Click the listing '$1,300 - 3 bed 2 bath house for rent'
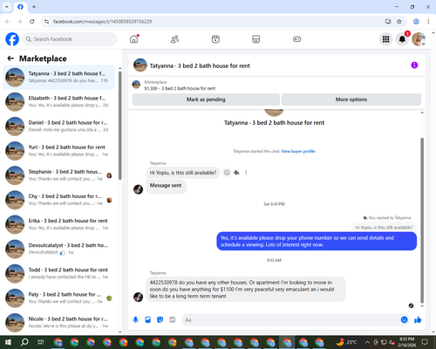The height and width of the screenshot is (349, 436). 180,88
